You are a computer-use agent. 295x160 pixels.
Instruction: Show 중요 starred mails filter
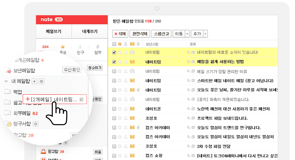pos(63,49)
